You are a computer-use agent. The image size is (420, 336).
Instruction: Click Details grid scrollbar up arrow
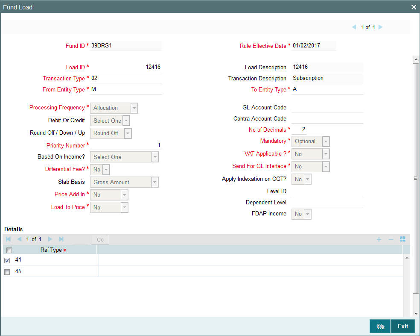(x=407, y=258)
